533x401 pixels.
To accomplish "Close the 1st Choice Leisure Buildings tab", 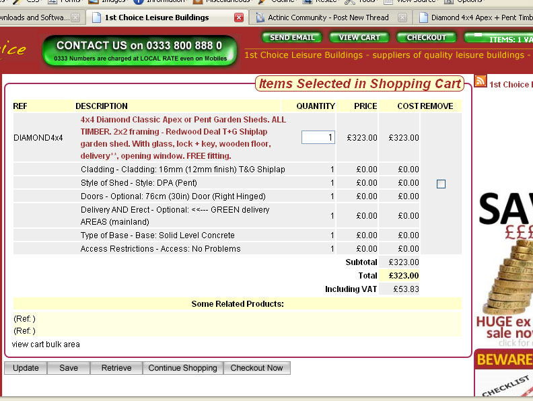I will pos(239,17).
